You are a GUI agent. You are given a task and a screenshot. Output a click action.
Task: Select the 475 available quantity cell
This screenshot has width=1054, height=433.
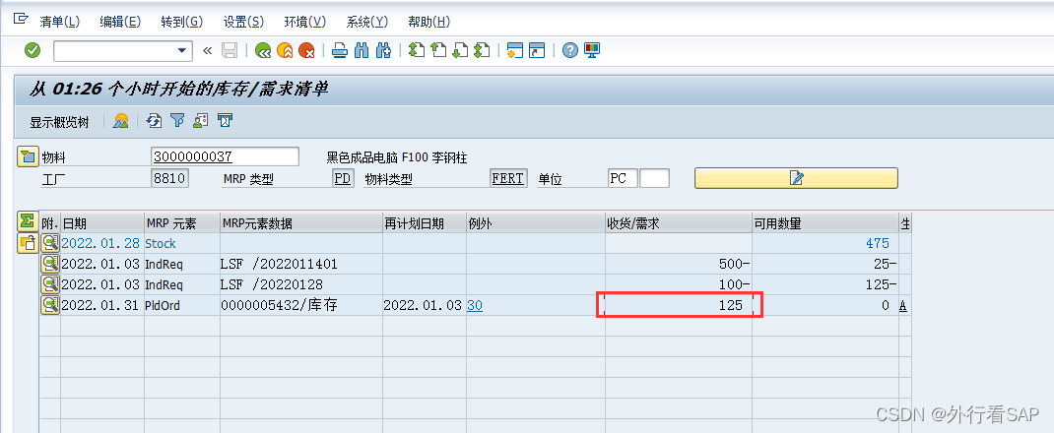point(824,243)
